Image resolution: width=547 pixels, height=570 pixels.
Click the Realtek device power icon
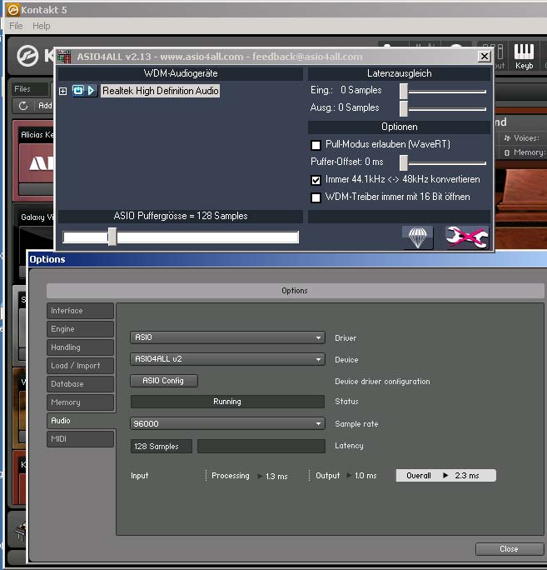[x=78, y=91]
